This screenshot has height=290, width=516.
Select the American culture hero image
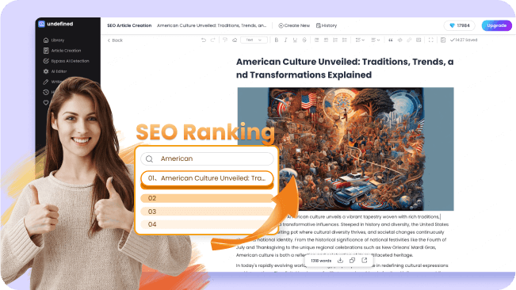(346, 149)
